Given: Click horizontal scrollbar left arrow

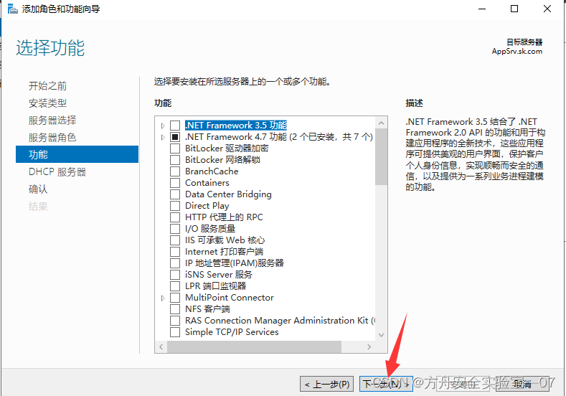Looking at the screenshot, I should click(161, 347).
